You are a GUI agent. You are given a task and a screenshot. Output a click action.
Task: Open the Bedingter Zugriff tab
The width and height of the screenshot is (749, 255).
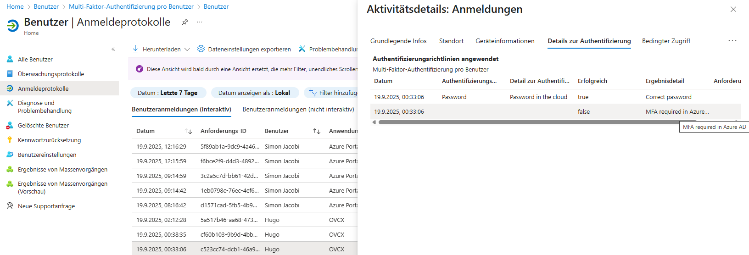tap(666, 41)
